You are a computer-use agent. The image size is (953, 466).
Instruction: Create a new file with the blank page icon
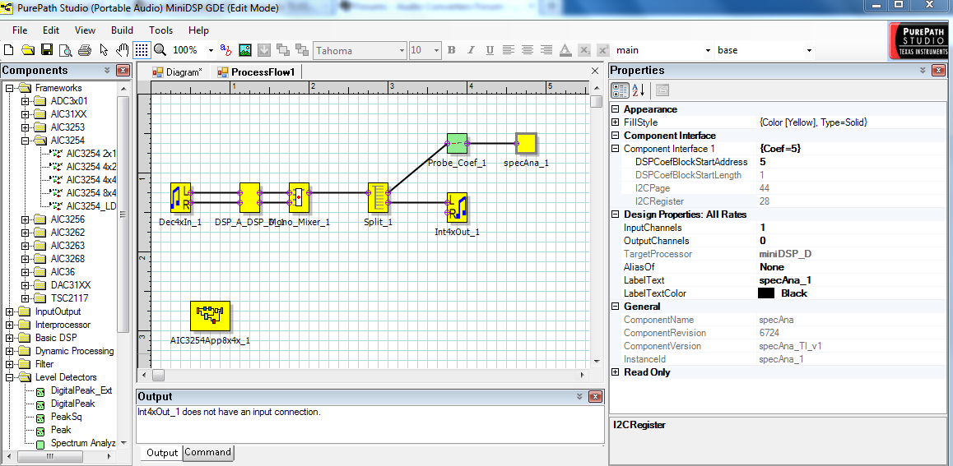pos(8,50)
